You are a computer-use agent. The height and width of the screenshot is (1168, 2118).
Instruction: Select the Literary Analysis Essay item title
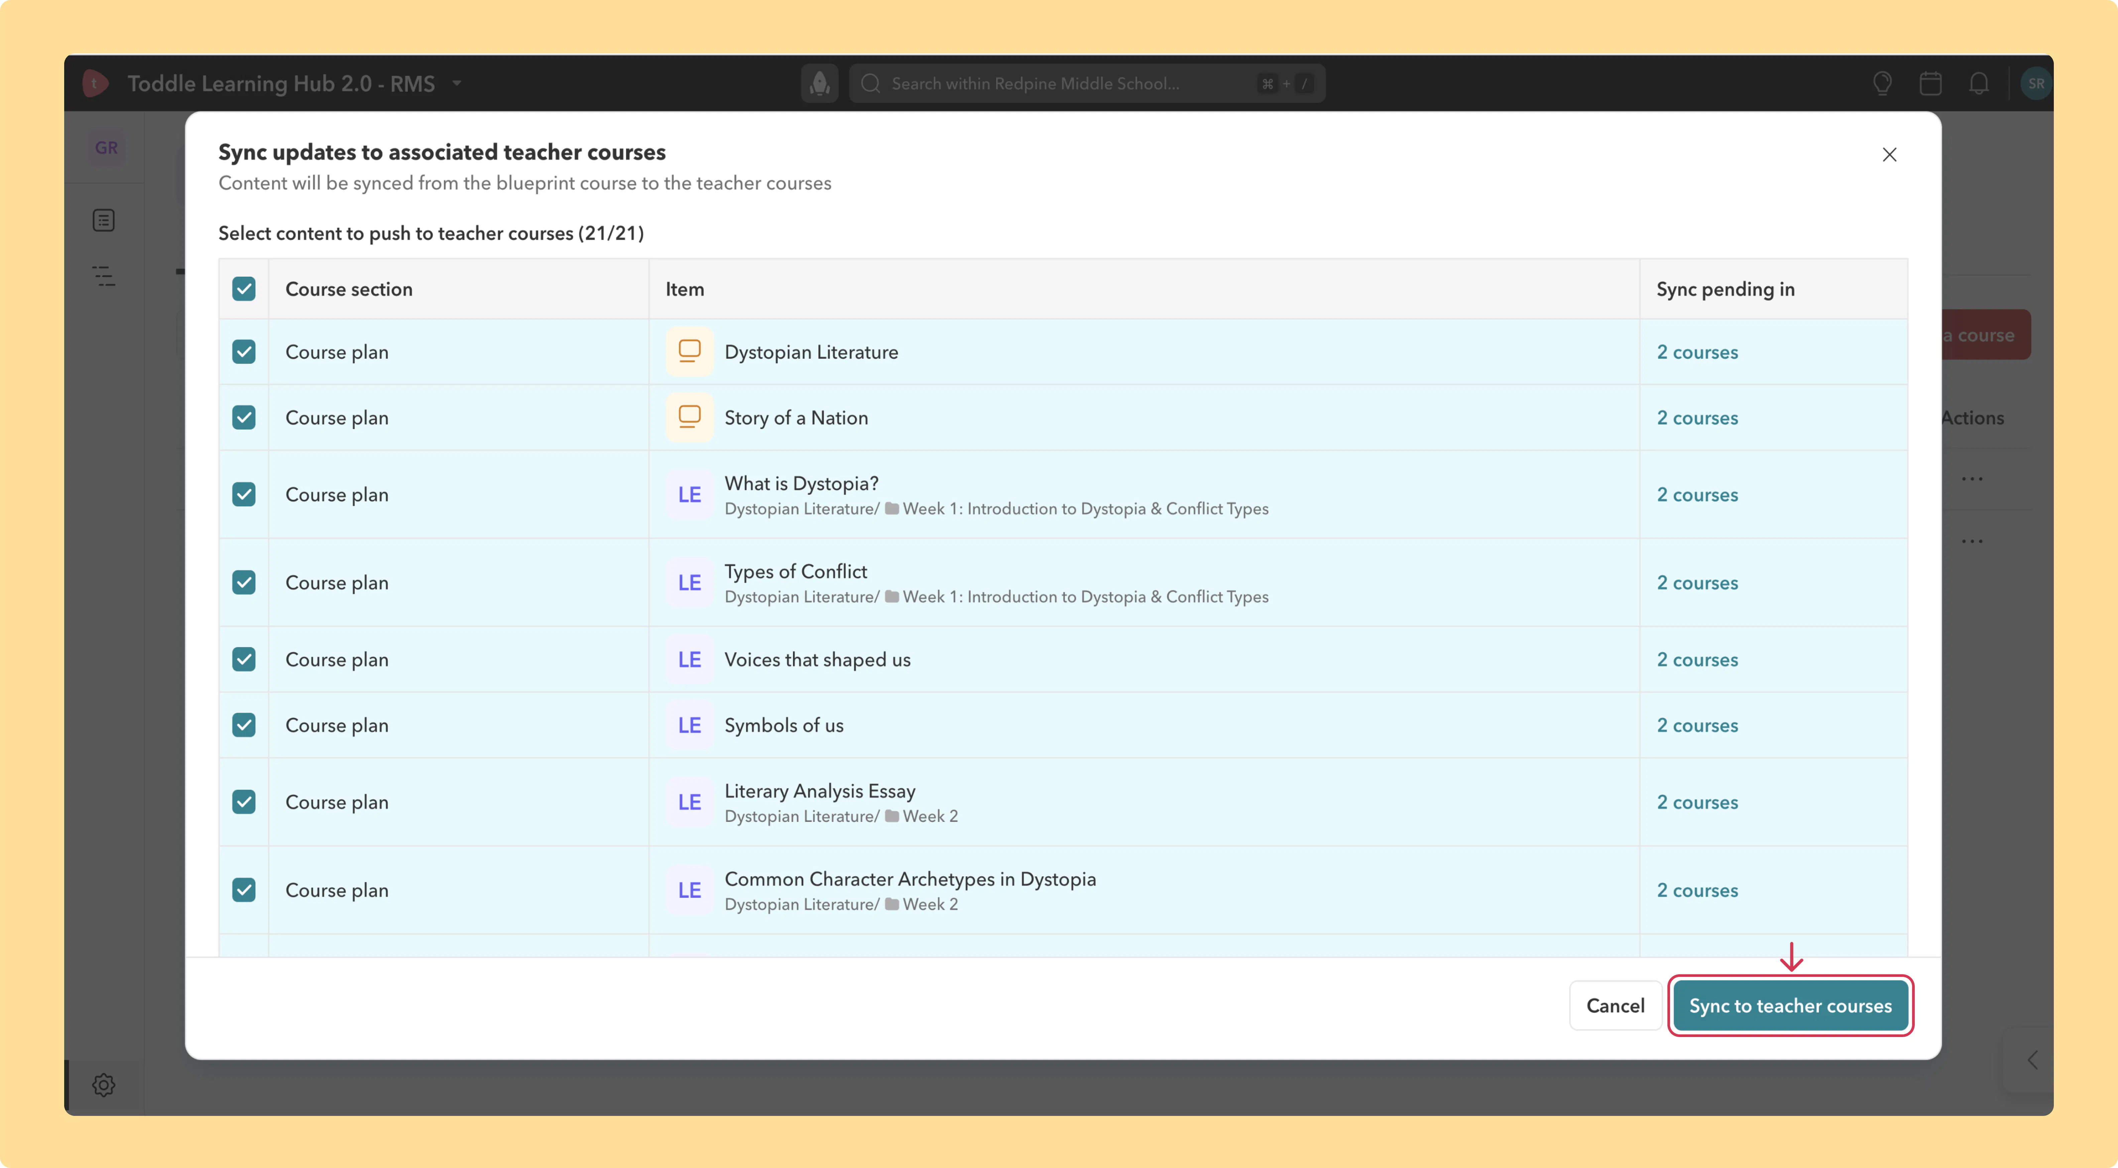(x=820, y=791)
